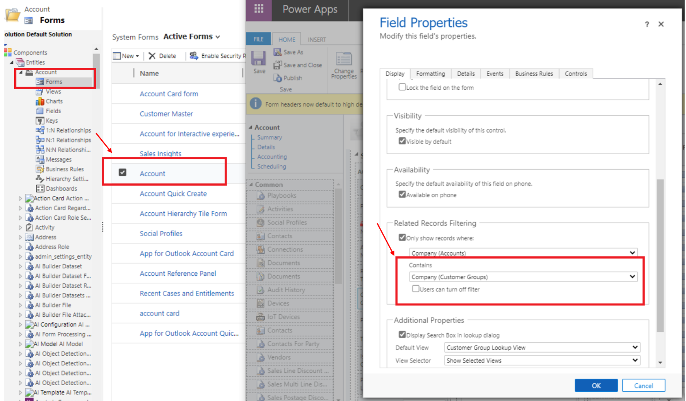686x401 pixels.
Task: Select Connections in Common navigation
Action: click(285, 249)
